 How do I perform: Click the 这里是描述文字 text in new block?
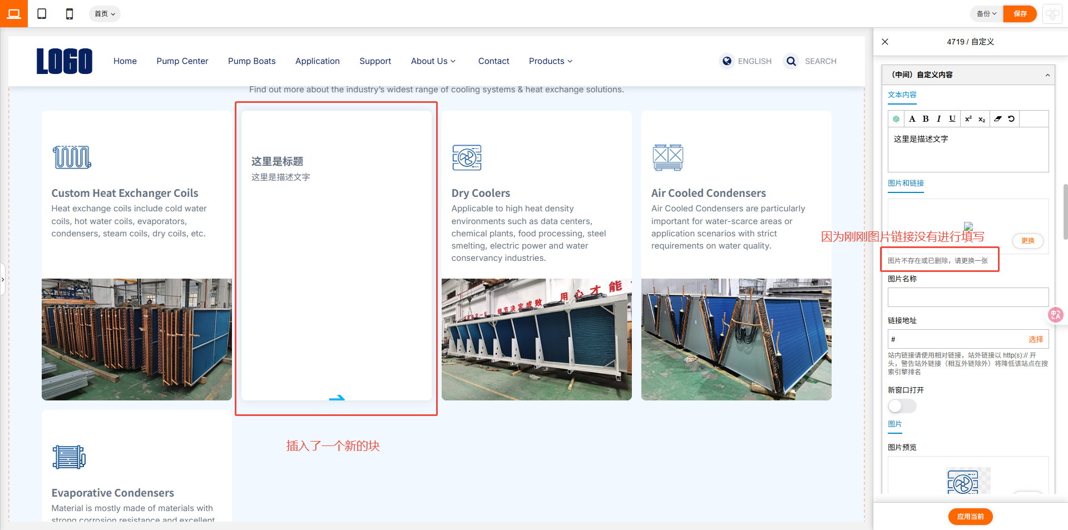280,177
